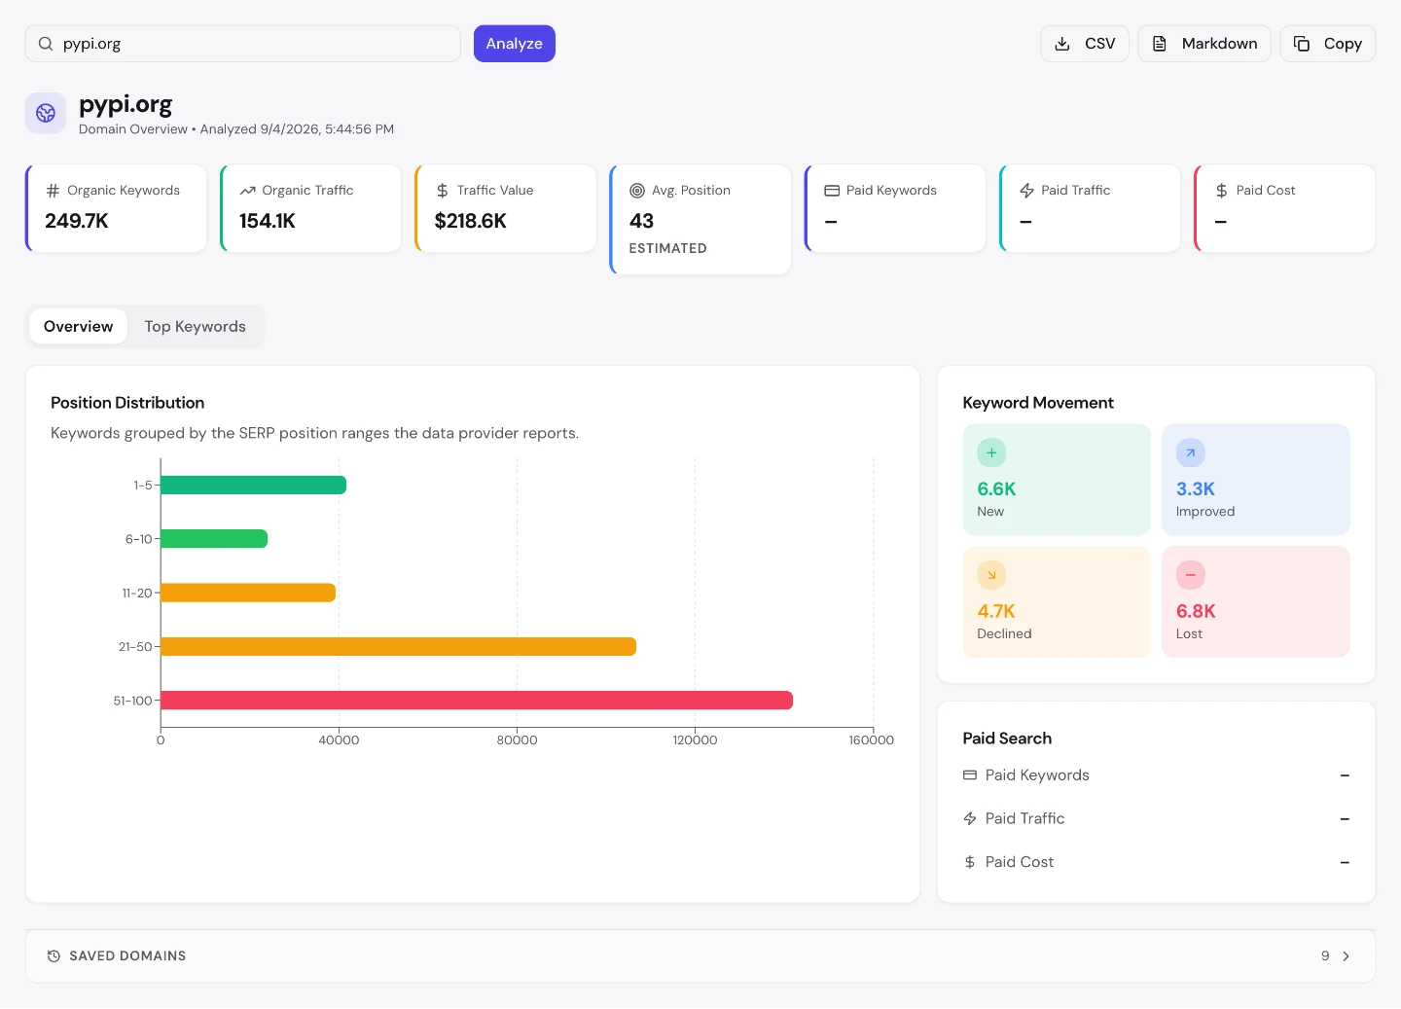
Task: Click the history clock icon beside Saved Domains
Action: 54,956
